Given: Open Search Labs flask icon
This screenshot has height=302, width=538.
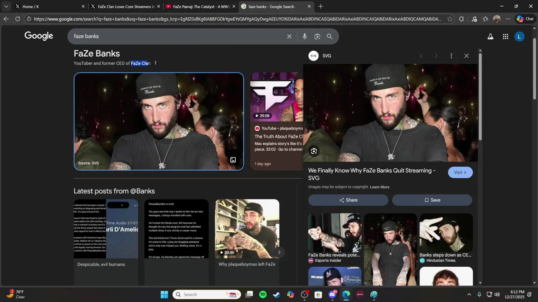Looking at the screenshot, I should [x=490, y=36].
